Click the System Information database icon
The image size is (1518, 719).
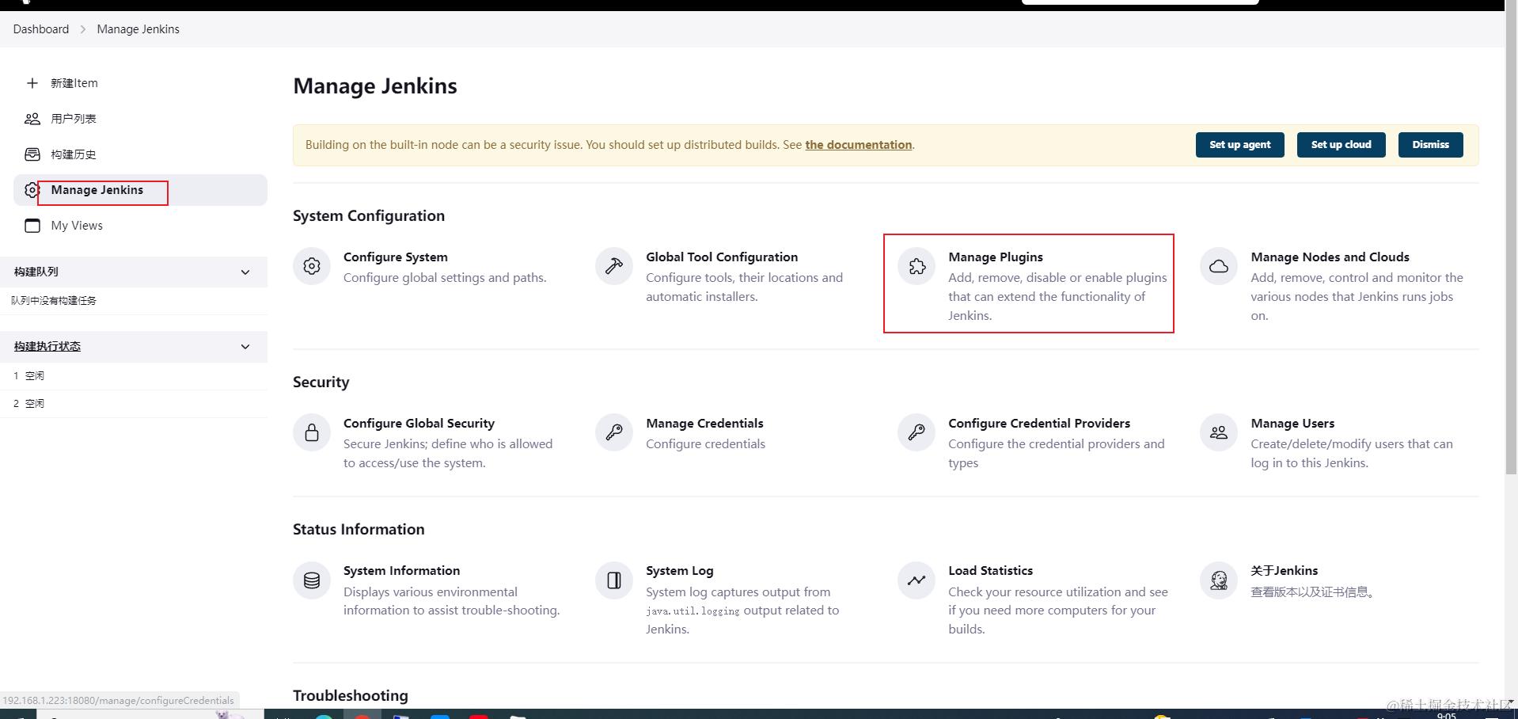click(312, 580)
